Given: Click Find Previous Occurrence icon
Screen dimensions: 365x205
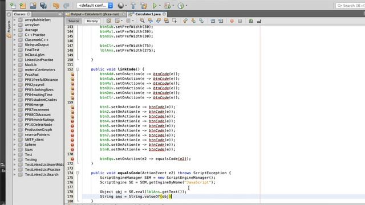Looking at the screenshot, I should (150, 21).
